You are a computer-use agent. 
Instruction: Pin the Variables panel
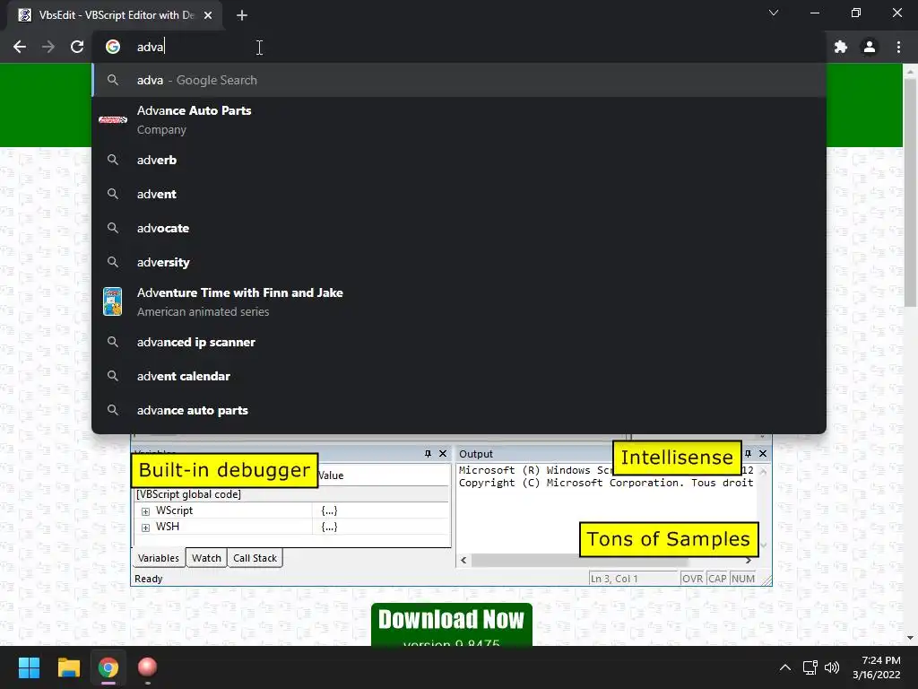click(428, 453)
